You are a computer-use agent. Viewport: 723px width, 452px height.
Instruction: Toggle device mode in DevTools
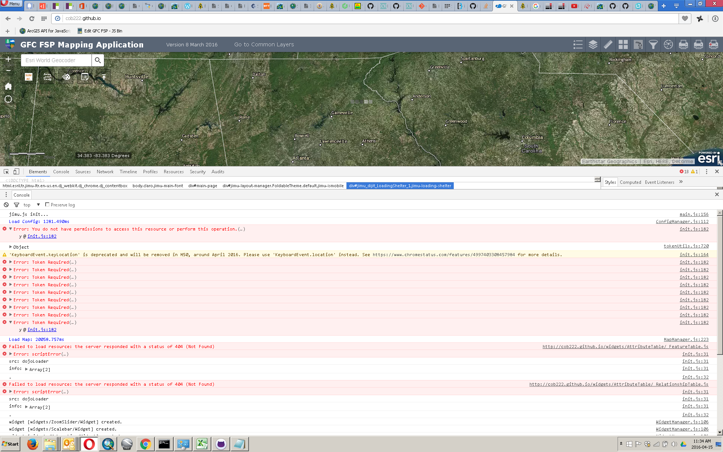coord(16,171)
